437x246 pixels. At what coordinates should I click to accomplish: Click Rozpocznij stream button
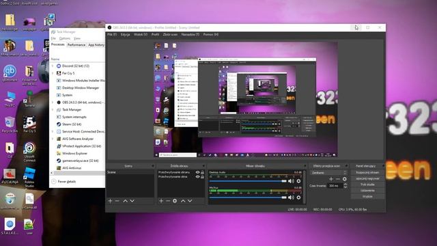tap(367, 173)
